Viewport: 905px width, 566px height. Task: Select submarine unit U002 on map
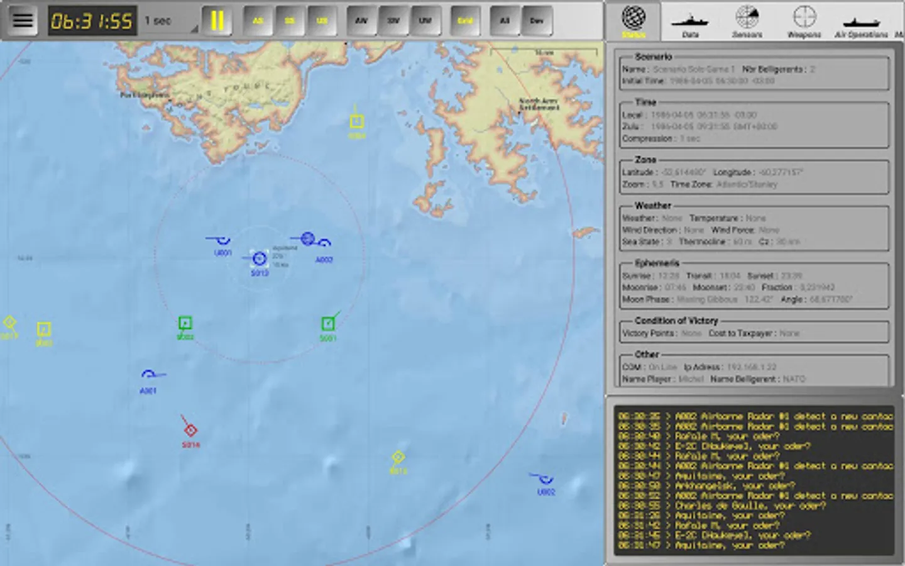544,482
